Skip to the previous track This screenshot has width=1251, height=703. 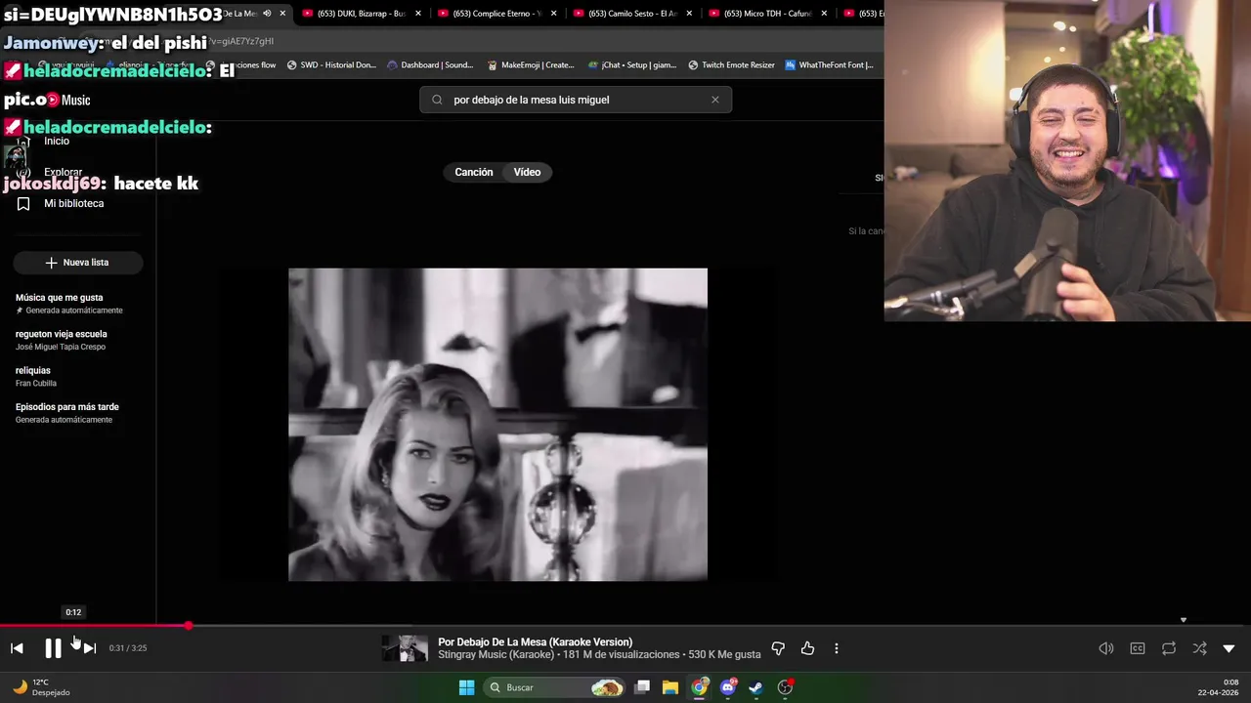point(17,648)
